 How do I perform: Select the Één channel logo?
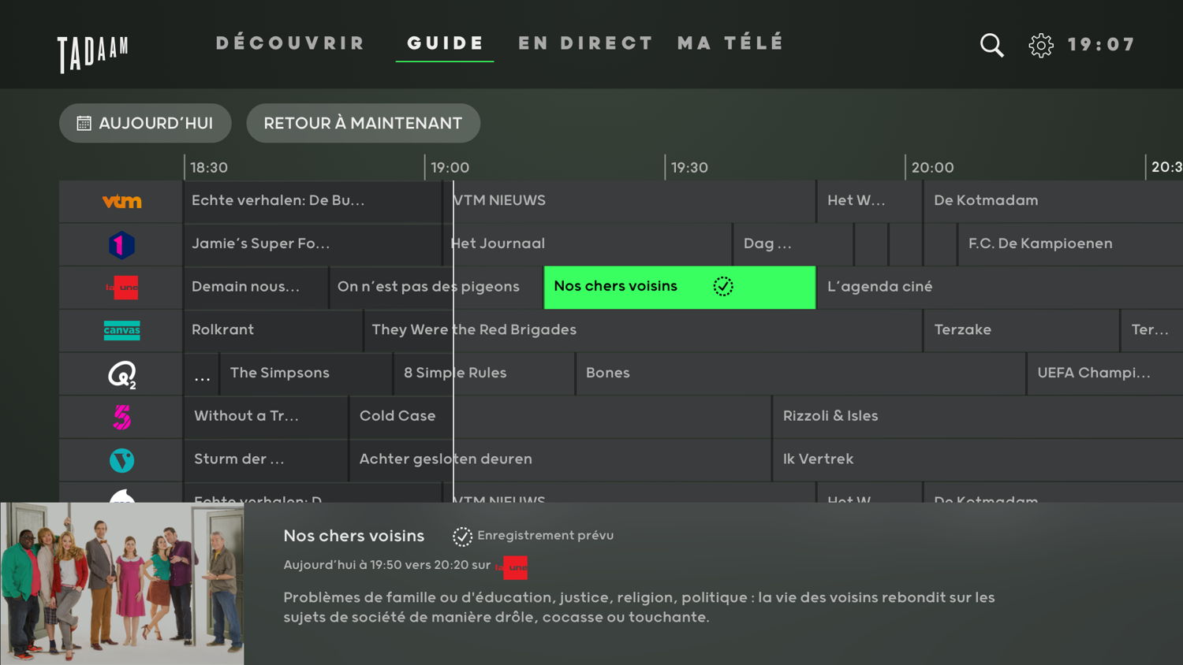121,244
